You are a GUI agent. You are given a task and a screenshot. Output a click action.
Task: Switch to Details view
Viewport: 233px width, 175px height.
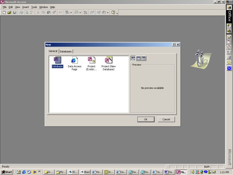143,58
